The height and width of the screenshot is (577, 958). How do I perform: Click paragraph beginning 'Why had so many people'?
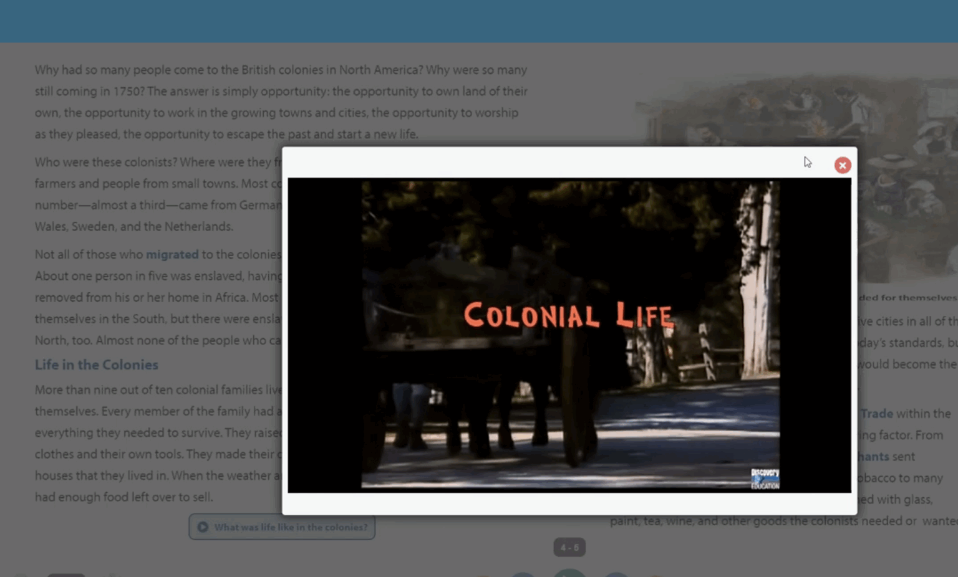pos(281,102)
